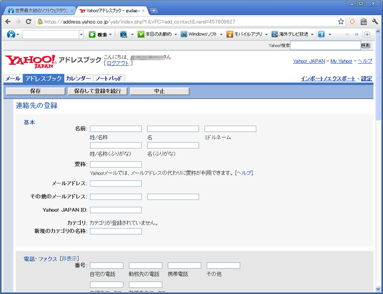The width and height of the screenshot is (383, 294).
Task: Expand the 本日のお勧め dropdown
Action: pyautogui.click(x=176, y=34)
